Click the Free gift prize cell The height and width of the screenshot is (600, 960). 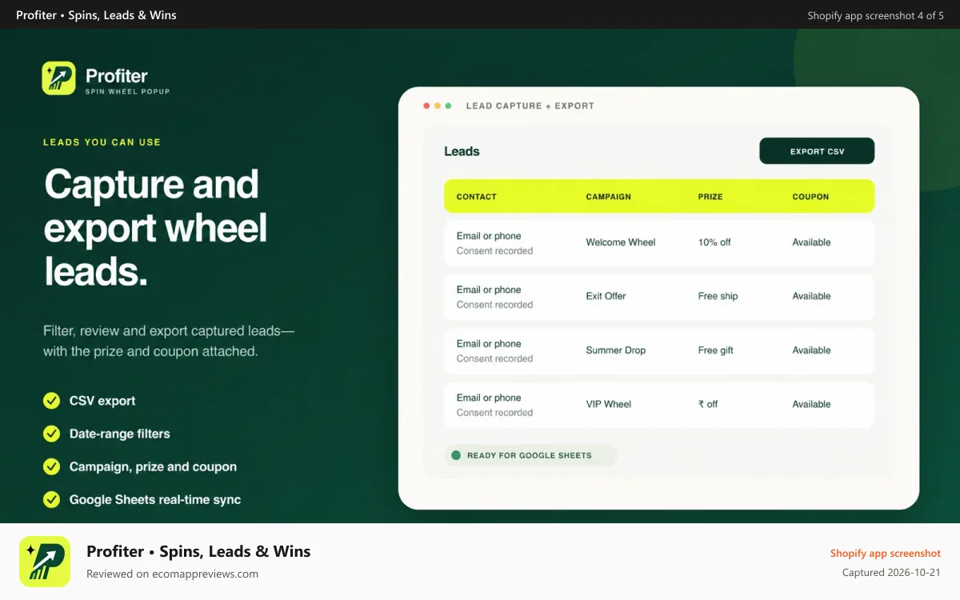716,350
